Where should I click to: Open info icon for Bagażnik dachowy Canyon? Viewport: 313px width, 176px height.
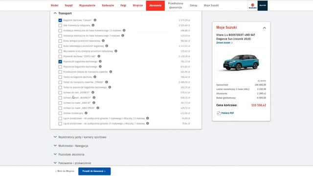point(95,20)
